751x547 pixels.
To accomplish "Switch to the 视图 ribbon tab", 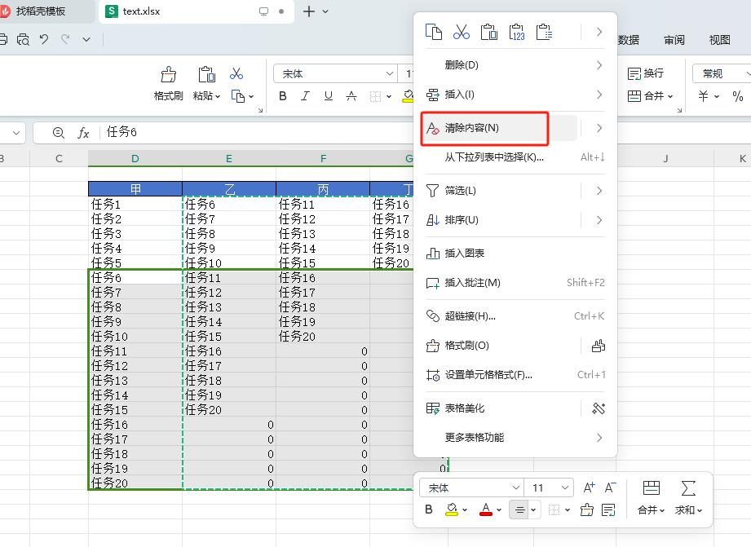I will [x=719, y=40].
